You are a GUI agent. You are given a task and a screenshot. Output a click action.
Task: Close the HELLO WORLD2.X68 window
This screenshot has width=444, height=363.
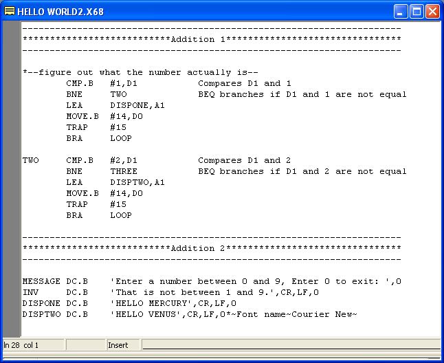pyautogui.click(x=432, y=12)
